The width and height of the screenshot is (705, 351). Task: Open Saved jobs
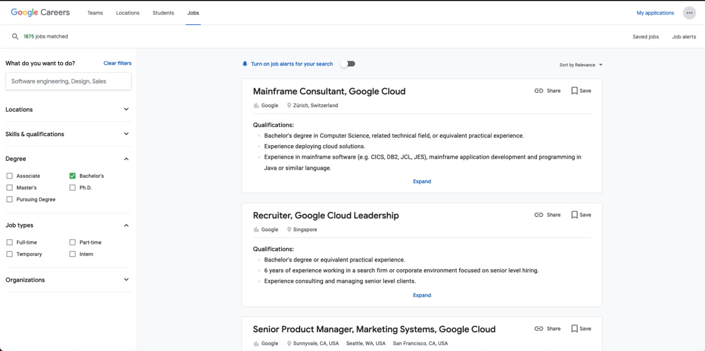pos(646,37)
